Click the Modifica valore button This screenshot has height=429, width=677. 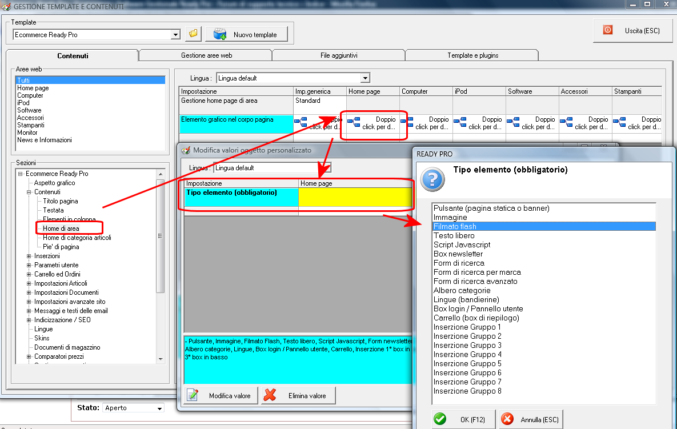pos(221,395)
